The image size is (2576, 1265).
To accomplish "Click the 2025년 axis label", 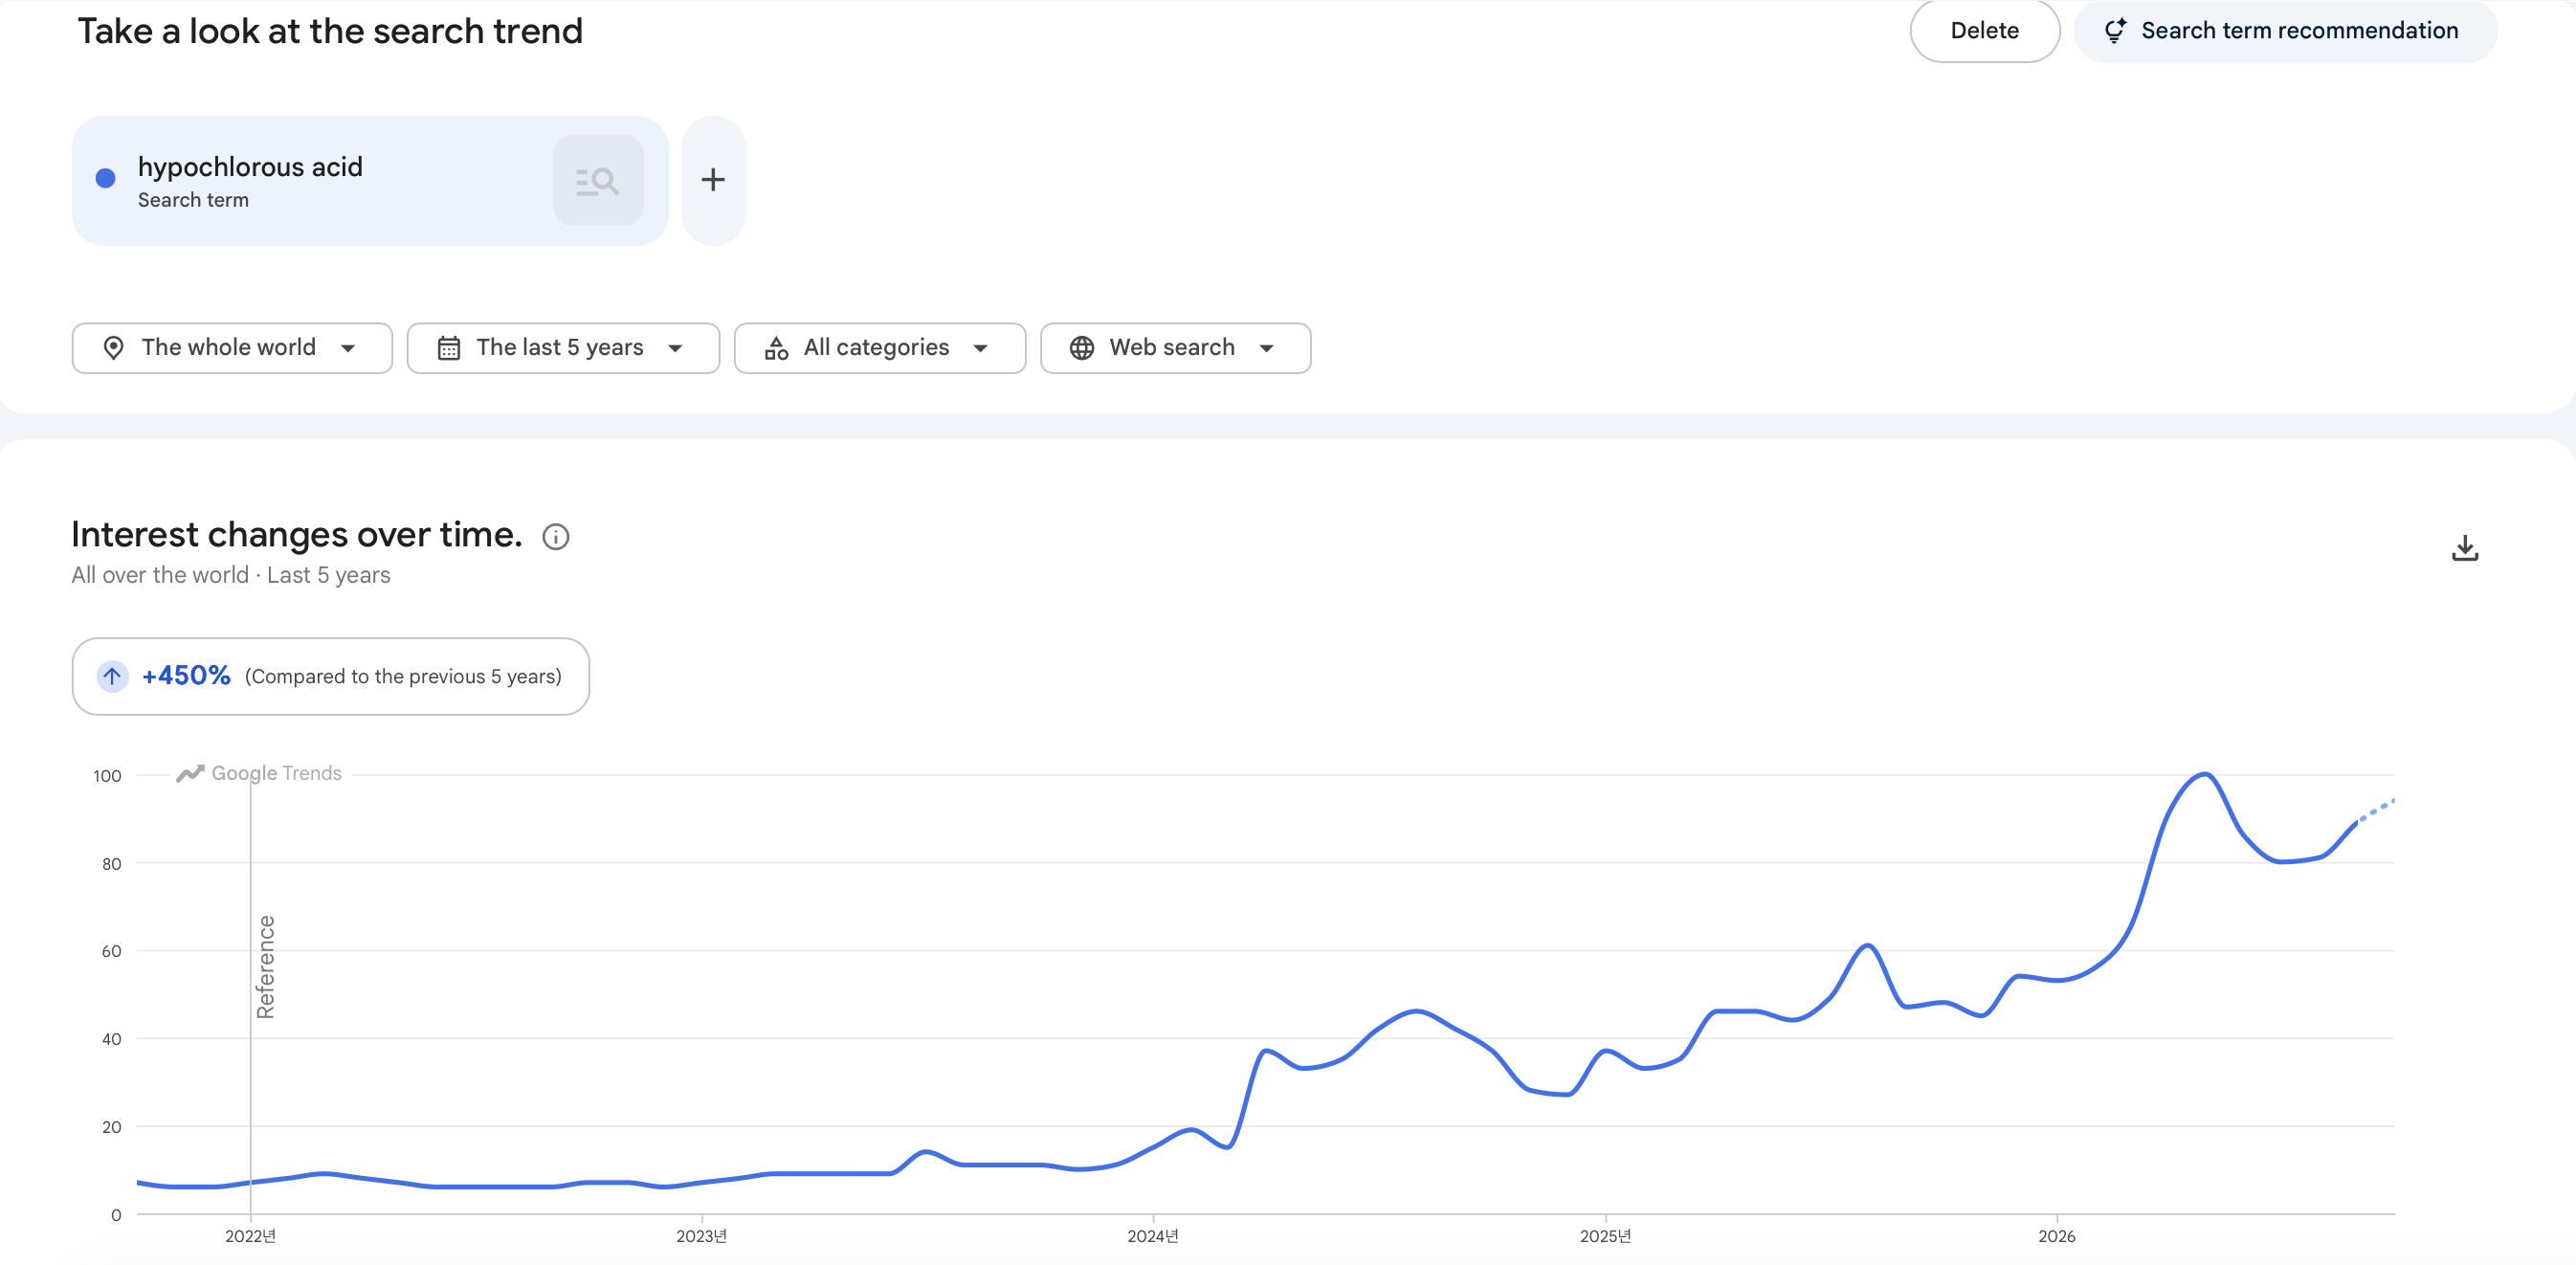I will (x=1605, y=1236).
